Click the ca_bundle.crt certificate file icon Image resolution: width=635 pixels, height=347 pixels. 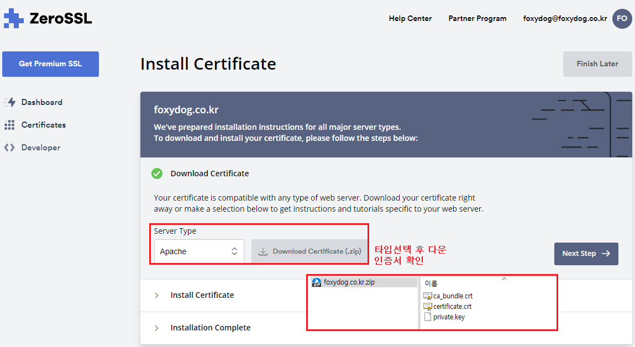(x=428, y=296)
